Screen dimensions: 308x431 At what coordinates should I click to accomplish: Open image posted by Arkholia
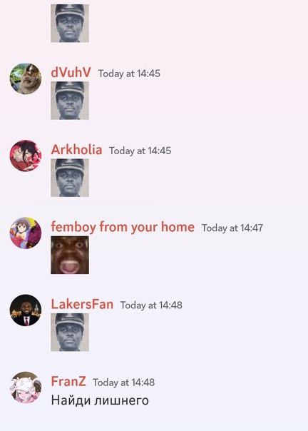[x=70, y=178]
